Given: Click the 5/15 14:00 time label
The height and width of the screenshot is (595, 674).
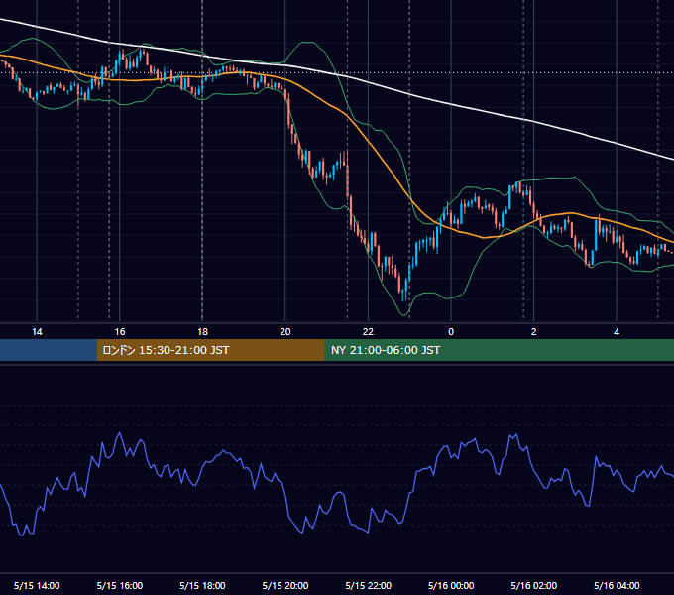Looking at the screenshot, I should 37,585.
